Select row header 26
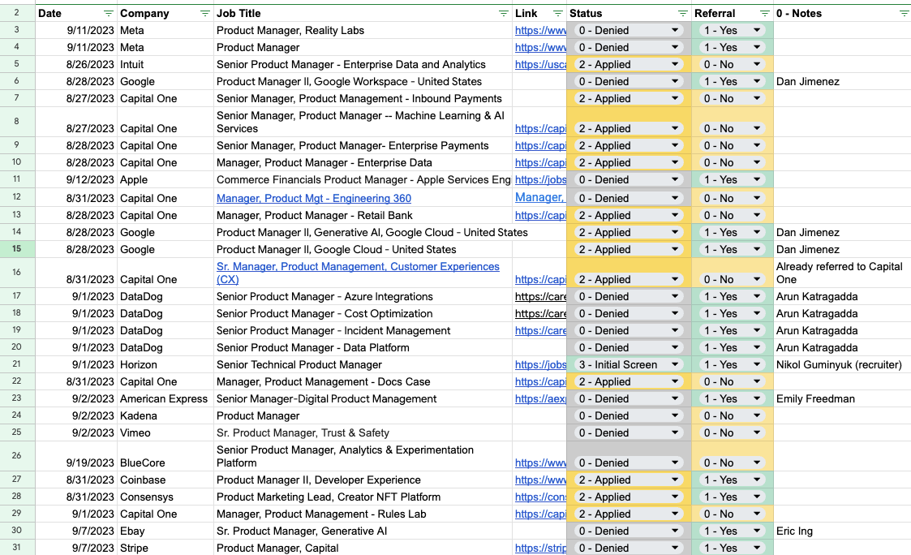The image size is (911, 555). point(17,456)
